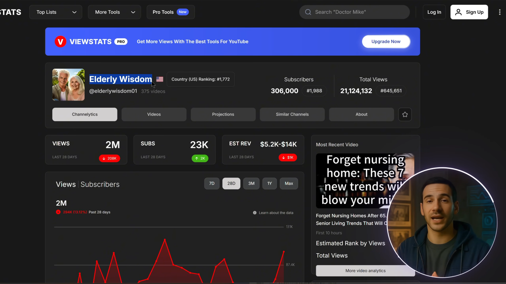Screen dimensions: 506x284
Task: Click the Top Lists chevron arrow
Action: pyautogui.click(x=74, y=12)
